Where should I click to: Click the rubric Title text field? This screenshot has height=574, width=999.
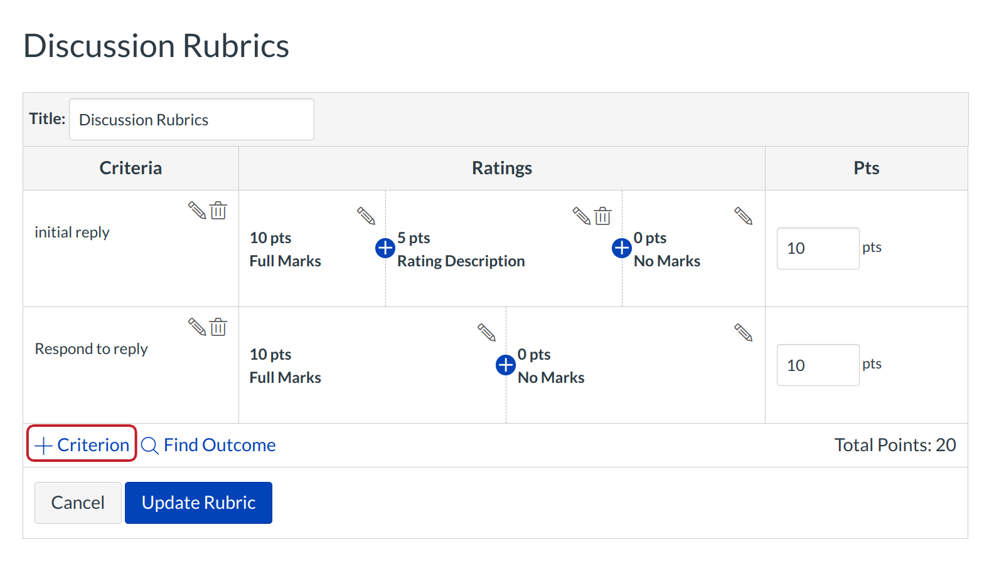191,120
